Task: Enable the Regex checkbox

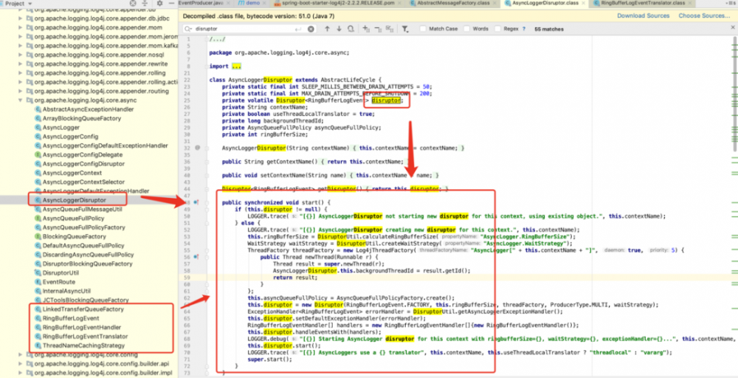Action: pos(499,29)
